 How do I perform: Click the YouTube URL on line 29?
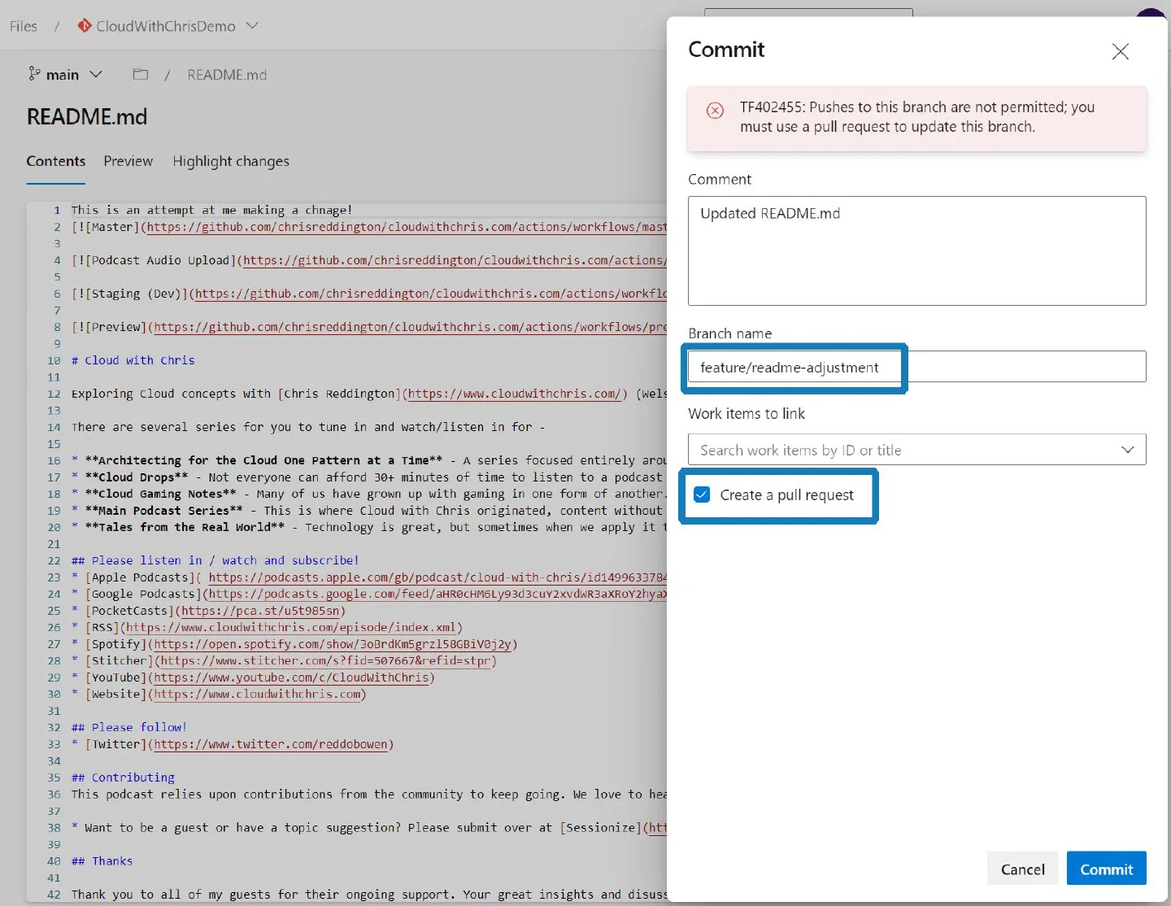click(291, 677)
